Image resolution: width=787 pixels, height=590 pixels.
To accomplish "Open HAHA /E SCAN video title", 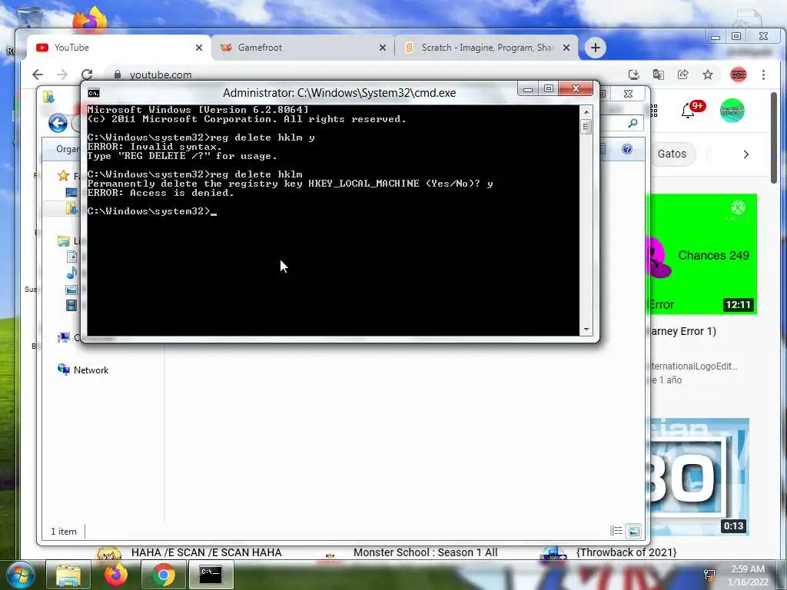I will pyautogui.click(x=206, y=552).
